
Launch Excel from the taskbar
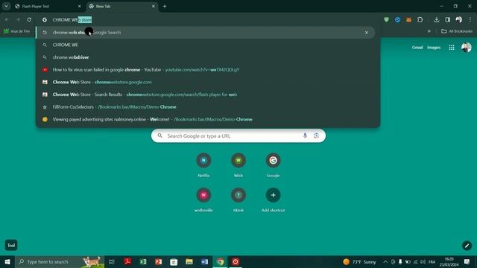pyautogui.click(x=143, y=261)
